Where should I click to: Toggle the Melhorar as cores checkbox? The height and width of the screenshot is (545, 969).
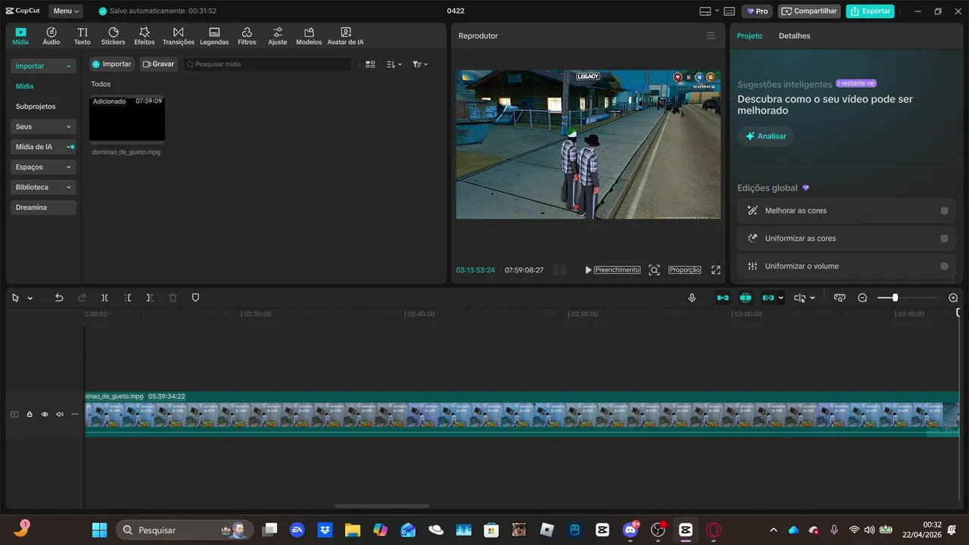click(x=944, y=210)
